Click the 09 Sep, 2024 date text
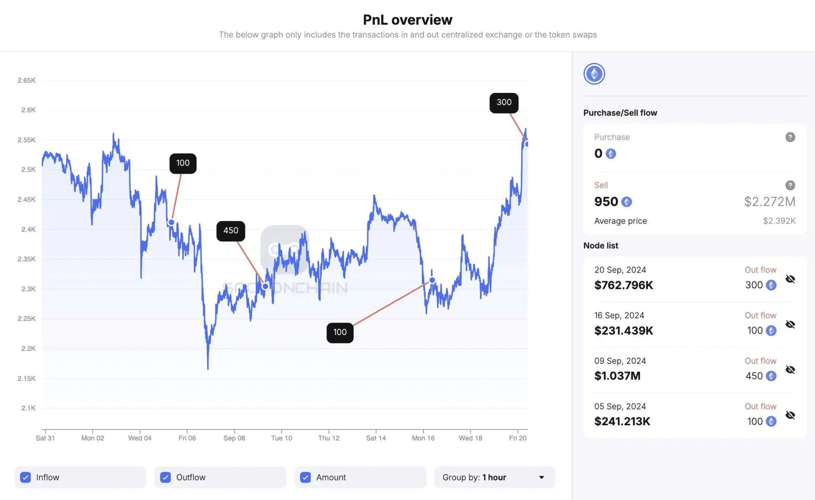815x500 pixels. click(620, 361)
